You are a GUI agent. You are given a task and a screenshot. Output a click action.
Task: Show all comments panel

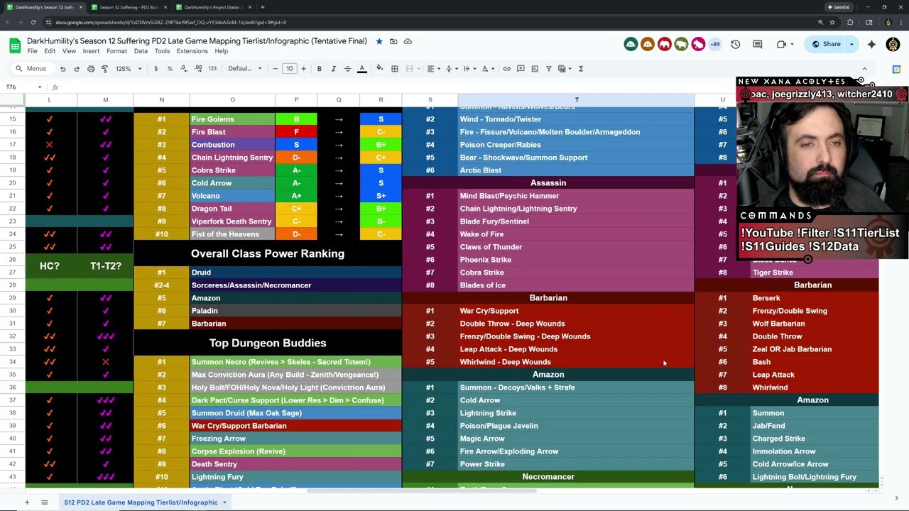tap(757, 44)
